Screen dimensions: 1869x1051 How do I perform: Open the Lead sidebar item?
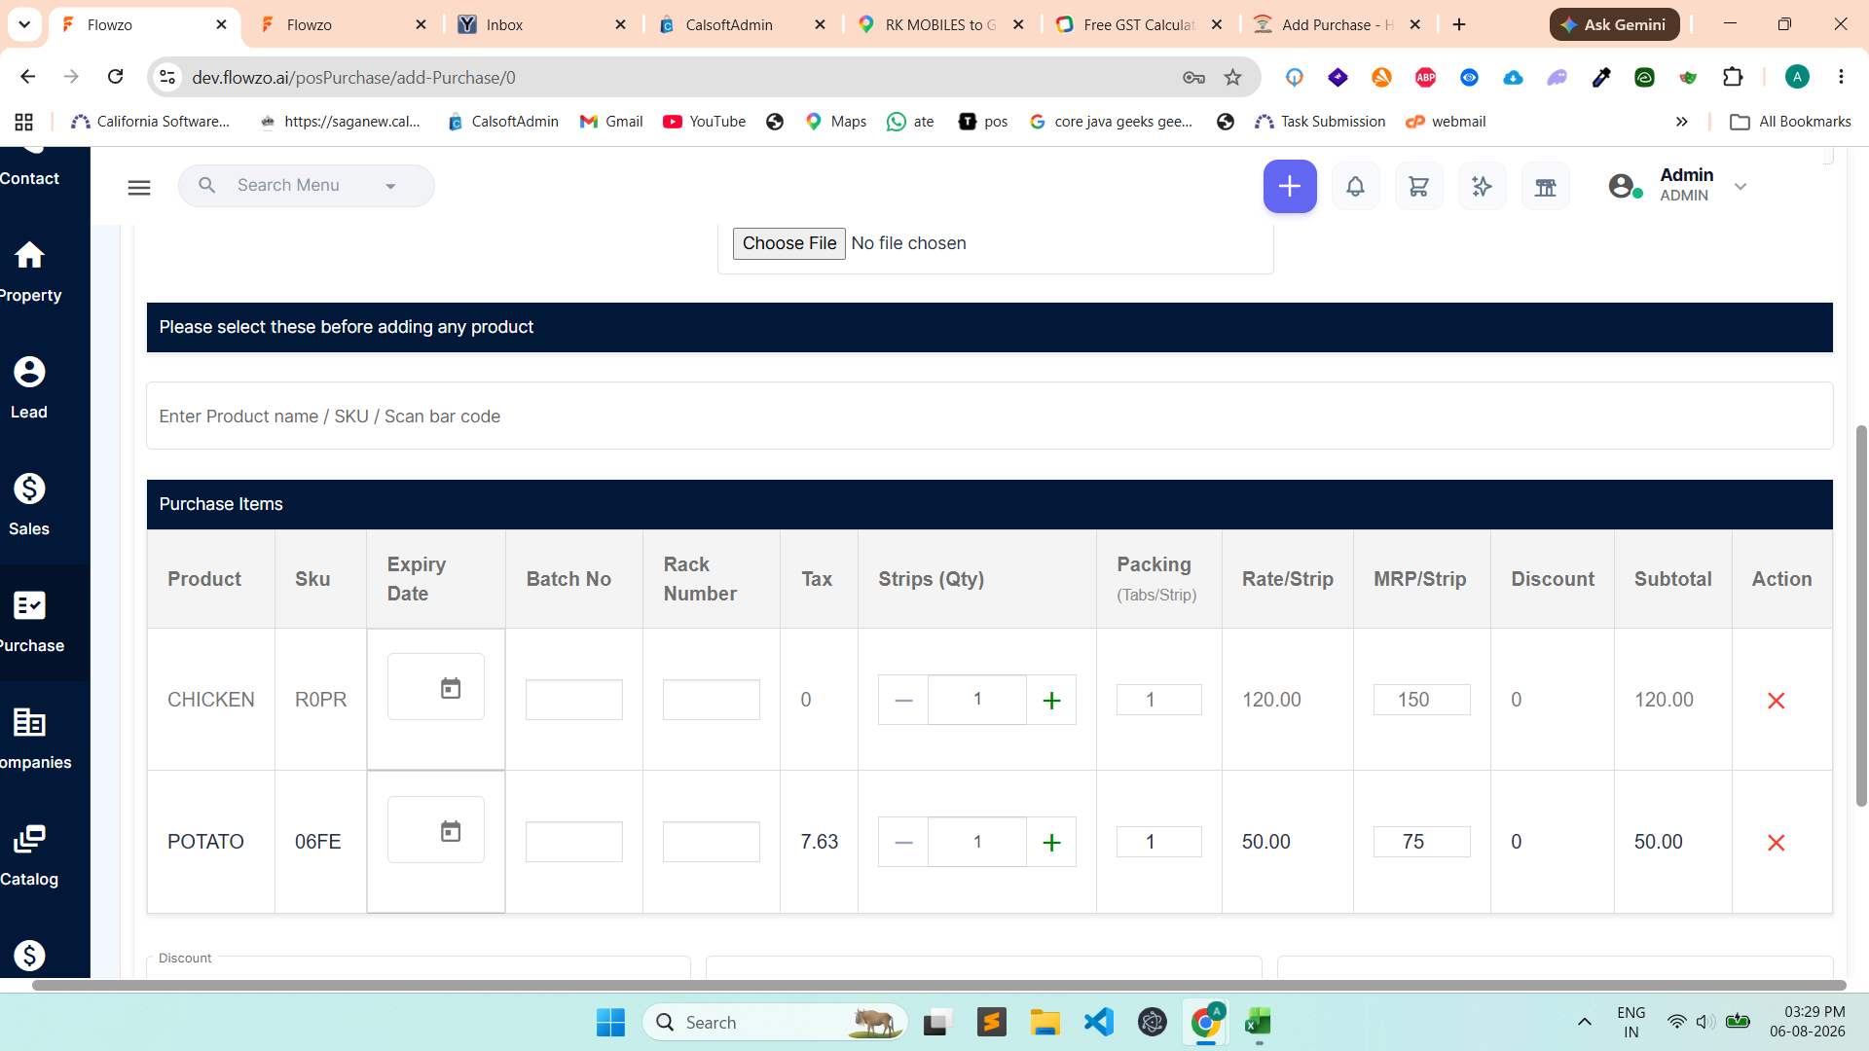pos(29,389)
